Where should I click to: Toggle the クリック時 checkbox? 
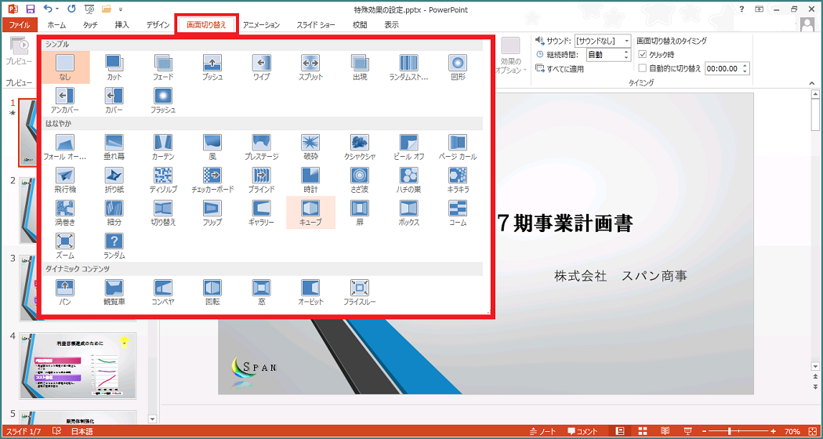pos(643,55)
